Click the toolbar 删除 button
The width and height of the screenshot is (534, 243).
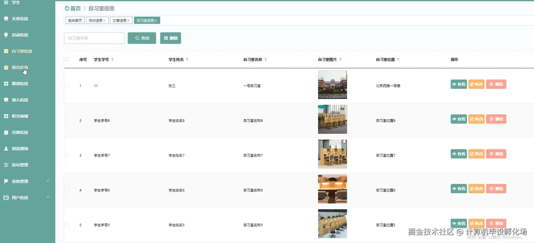[170, 38]
